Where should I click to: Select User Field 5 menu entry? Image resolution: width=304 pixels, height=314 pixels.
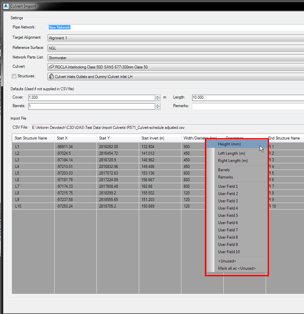[237, 216]
